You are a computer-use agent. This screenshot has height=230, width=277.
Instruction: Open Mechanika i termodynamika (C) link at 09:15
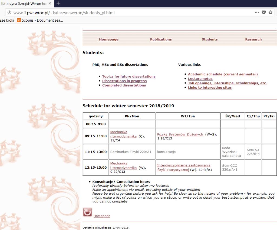coord(123,134)
